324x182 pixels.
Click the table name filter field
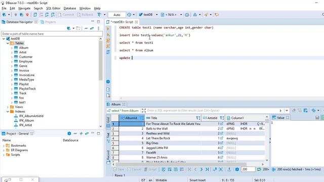52,34
